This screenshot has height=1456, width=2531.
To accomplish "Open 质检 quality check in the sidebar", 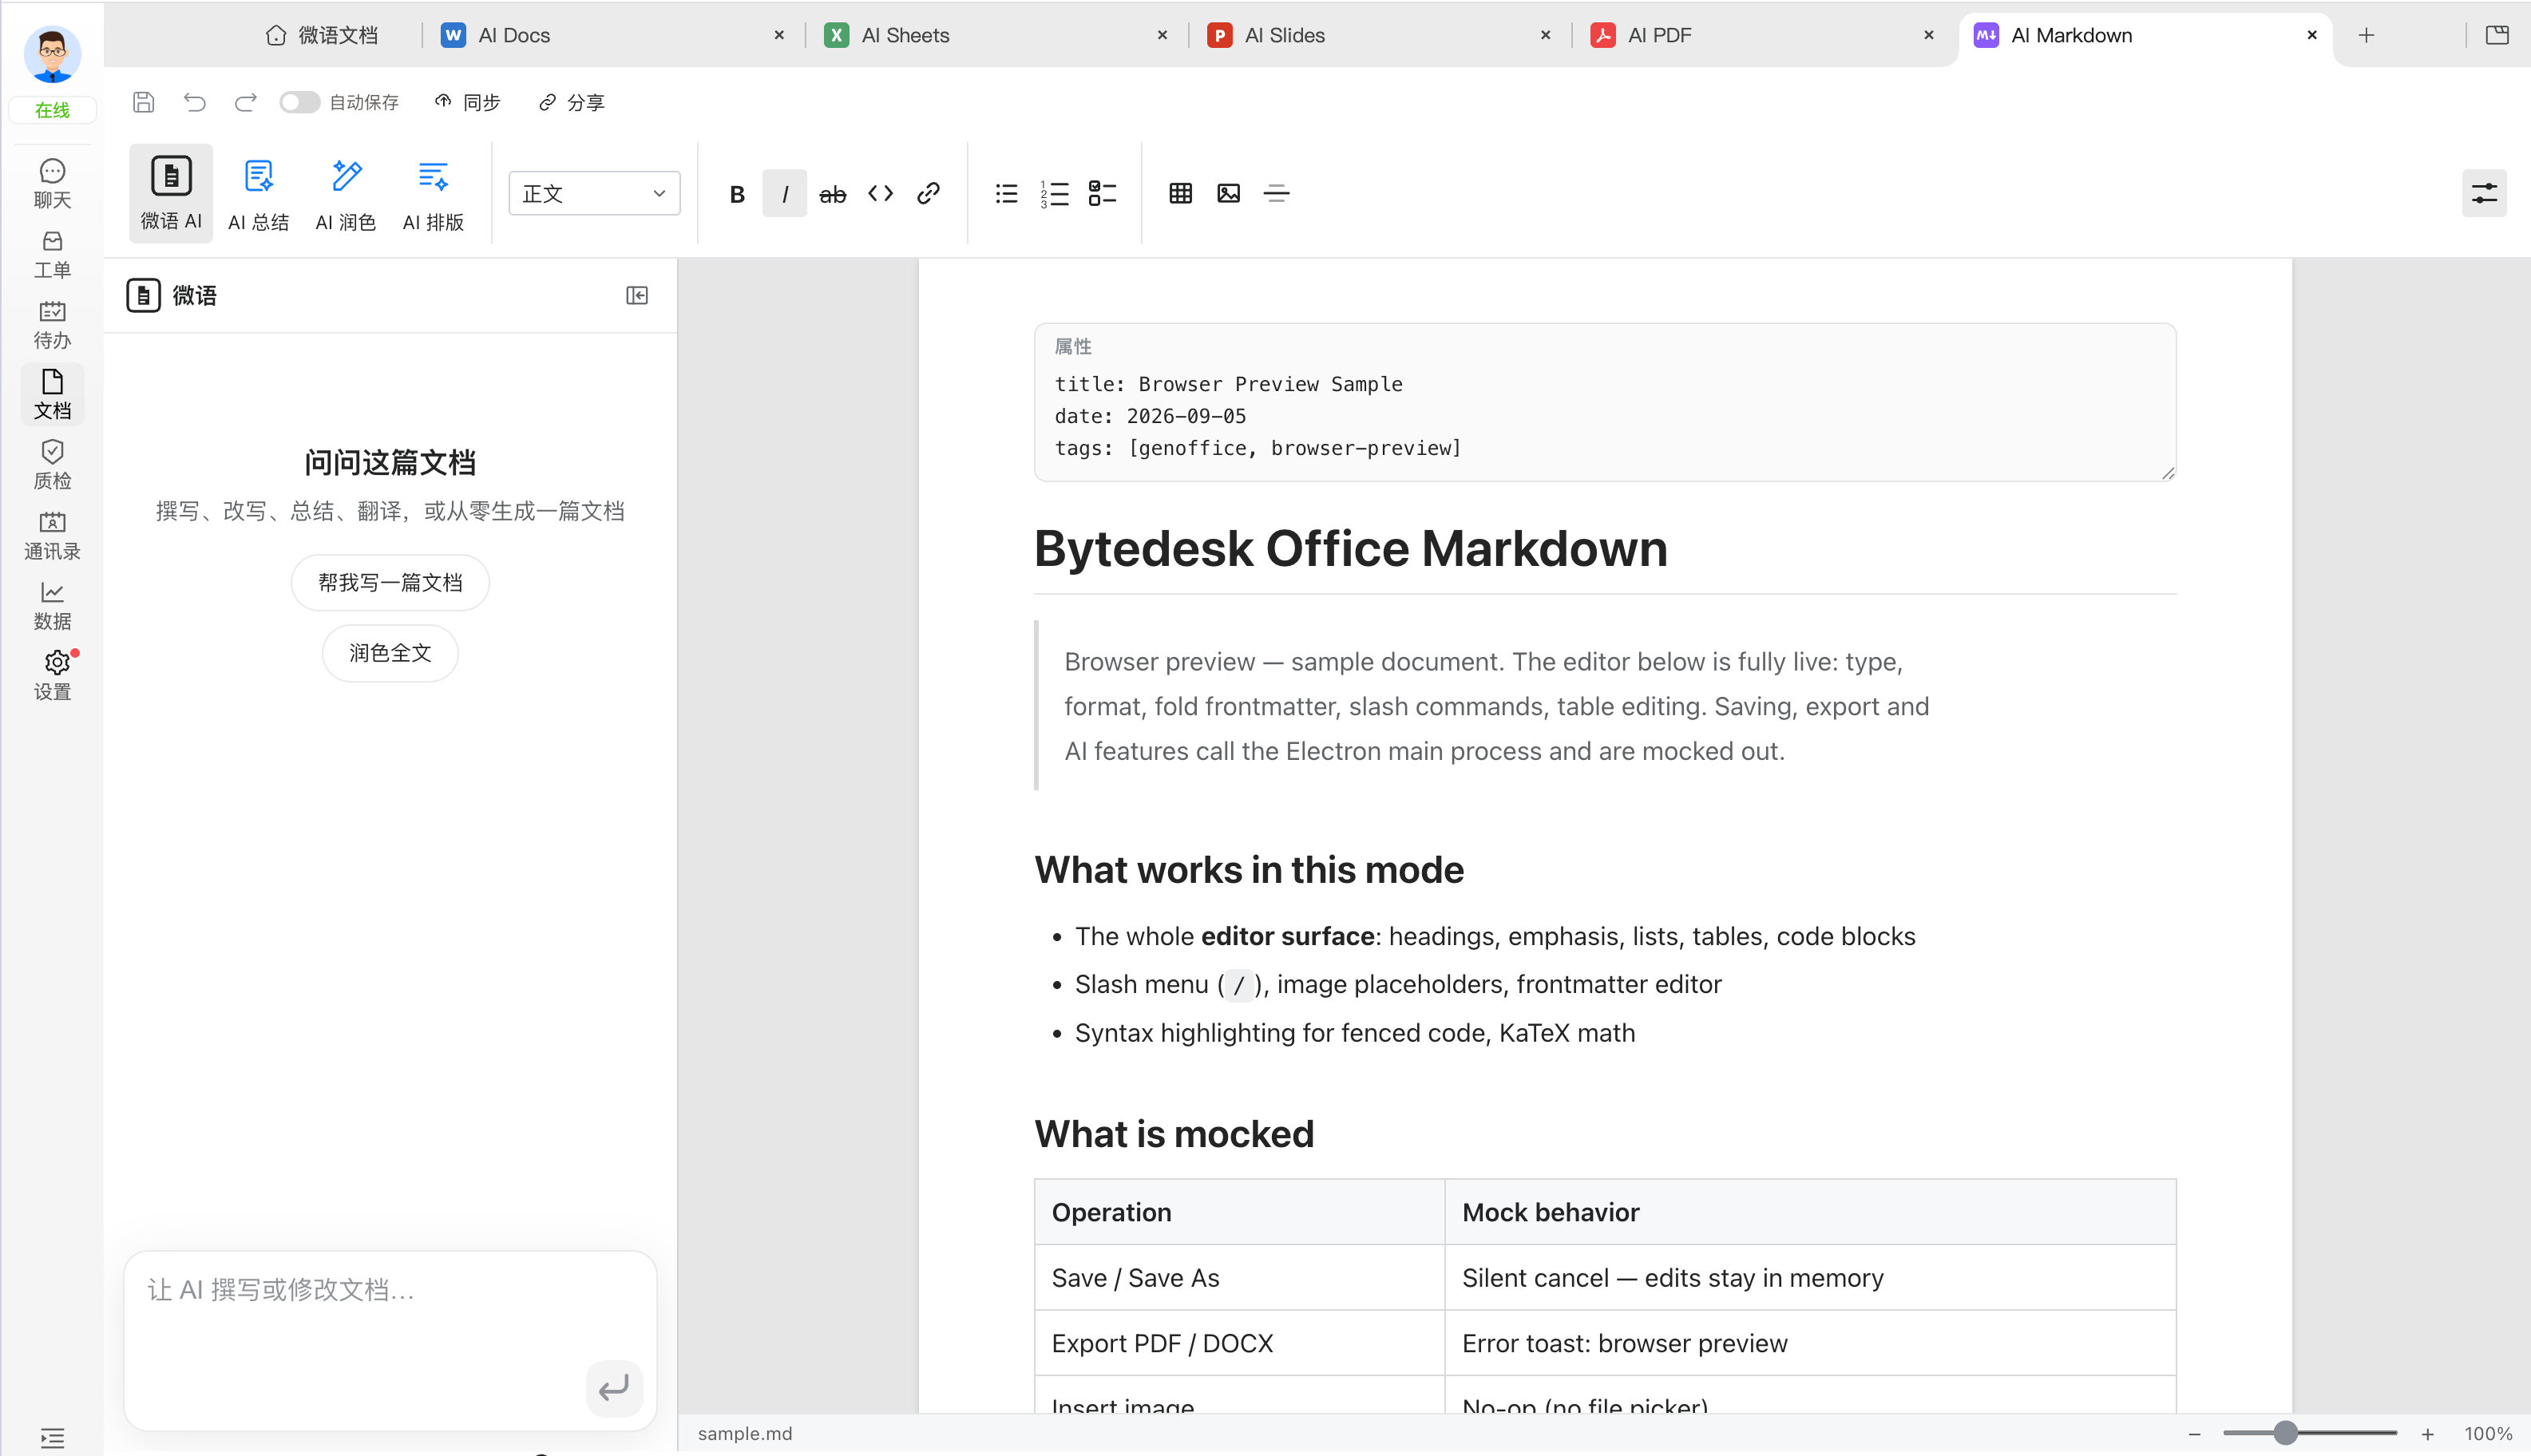I will point(52,465).
